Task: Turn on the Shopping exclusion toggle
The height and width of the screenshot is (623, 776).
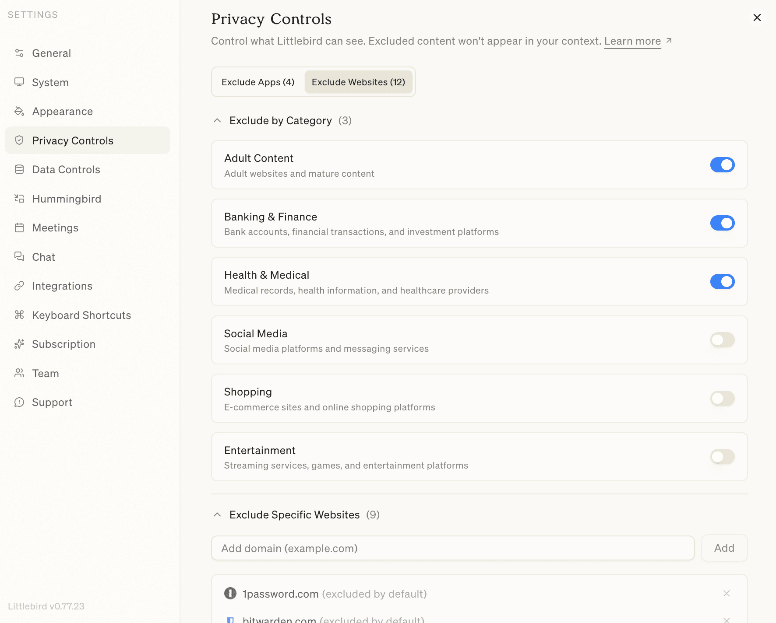Action: pos(722,398)
